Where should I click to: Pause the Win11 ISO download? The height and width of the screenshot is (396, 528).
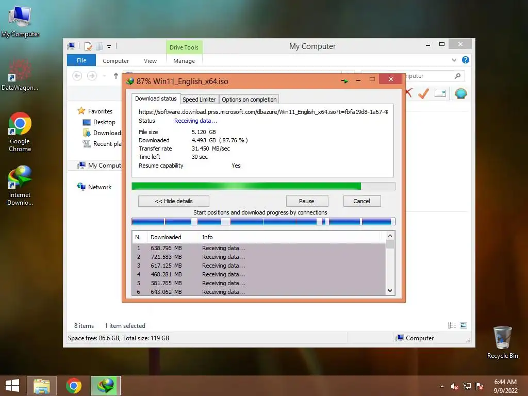(x=307, y=201)
